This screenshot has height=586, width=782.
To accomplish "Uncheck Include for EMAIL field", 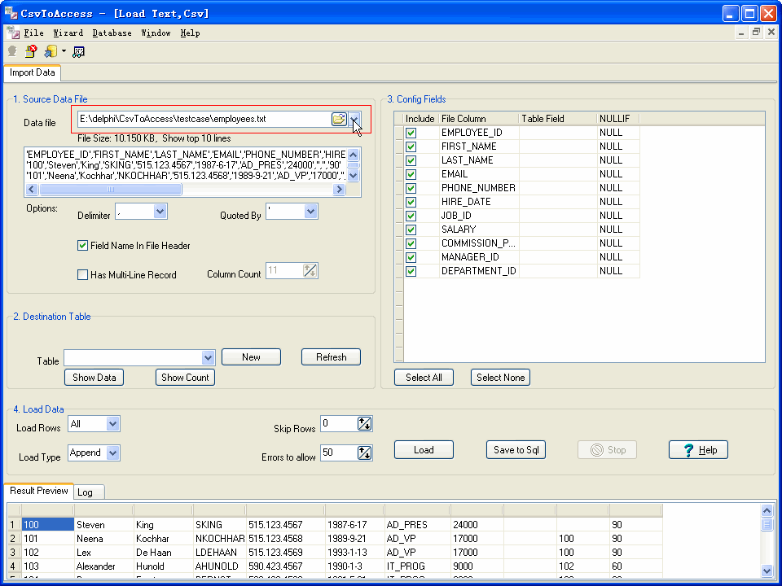I will (x=411, y=174).
